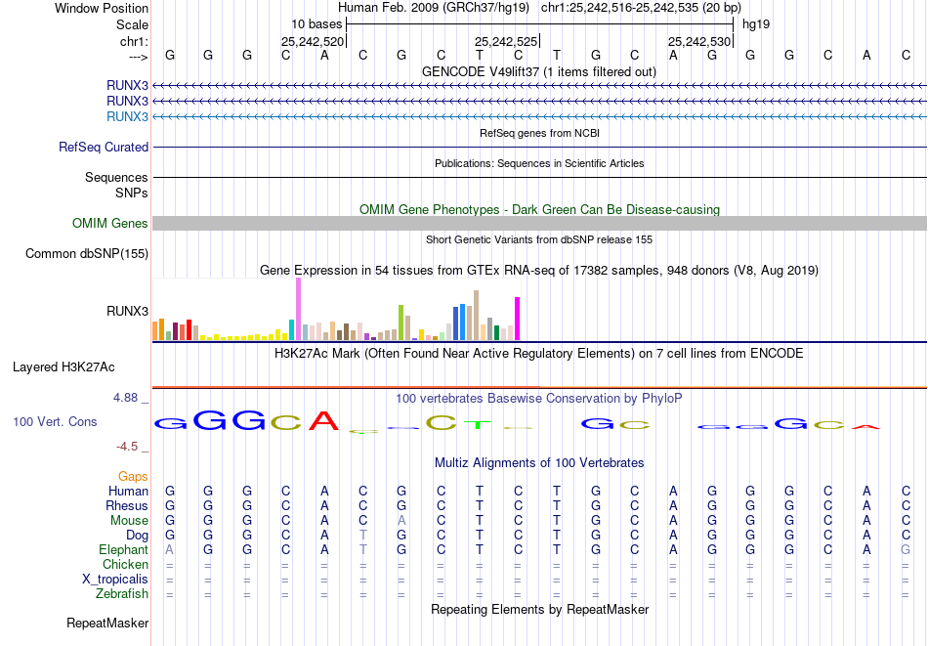Click the lime-green GTEx expression bar
The image size is (928, 646).
[x=401, y=323]
